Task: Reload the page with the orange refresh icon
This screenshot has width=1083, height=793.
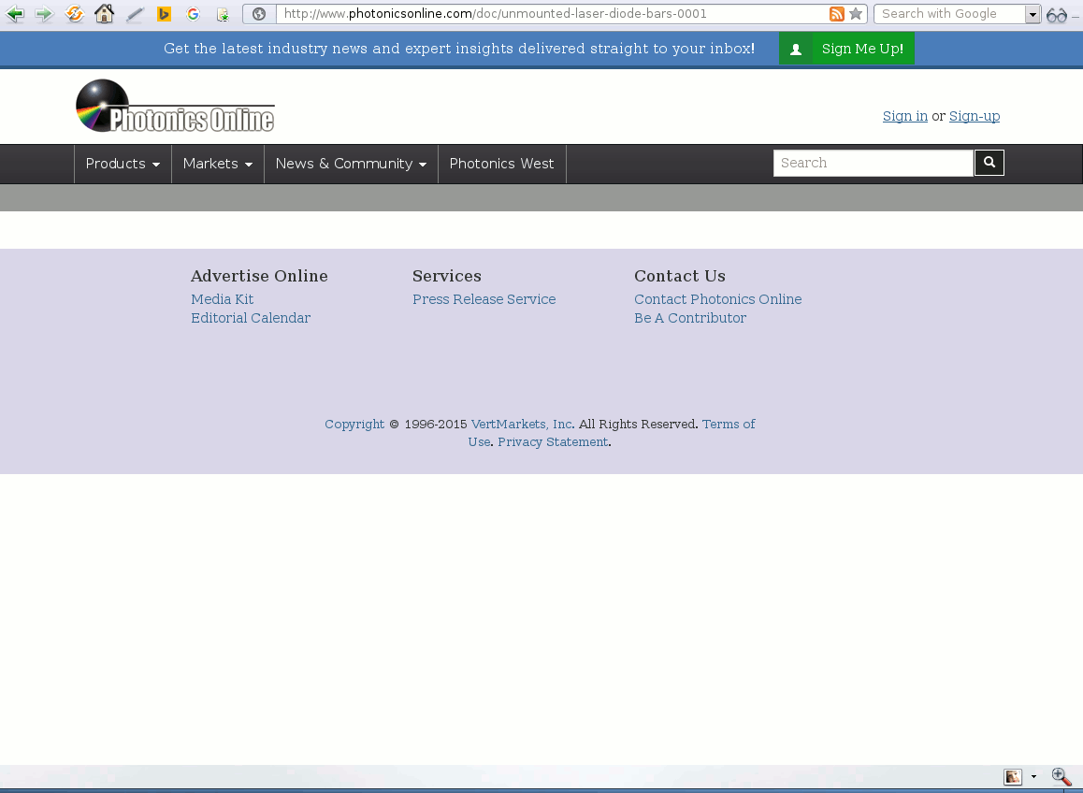Action: point(75,14)
